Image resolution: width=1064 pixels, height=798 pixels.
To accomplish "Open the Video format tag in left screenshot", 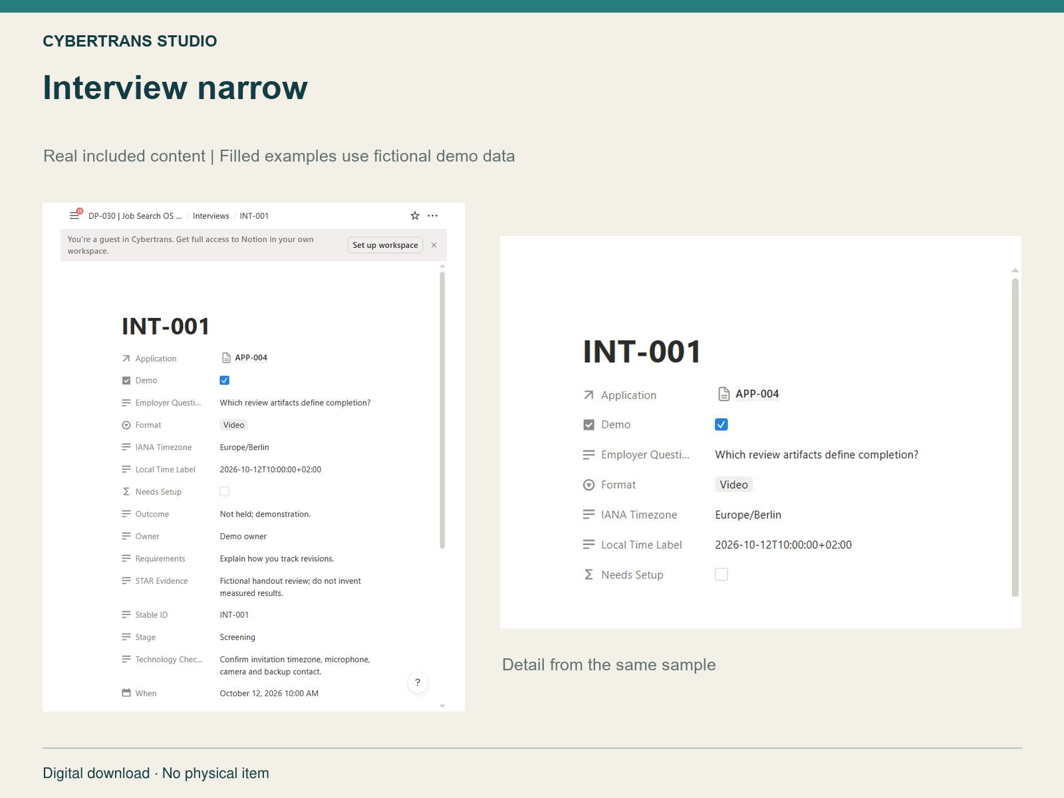I will tap(233, 425).
